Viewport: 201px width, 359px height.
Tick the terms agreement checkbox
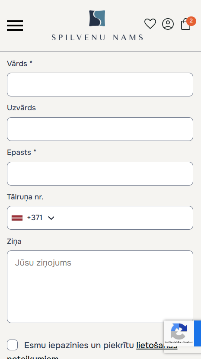13,345
